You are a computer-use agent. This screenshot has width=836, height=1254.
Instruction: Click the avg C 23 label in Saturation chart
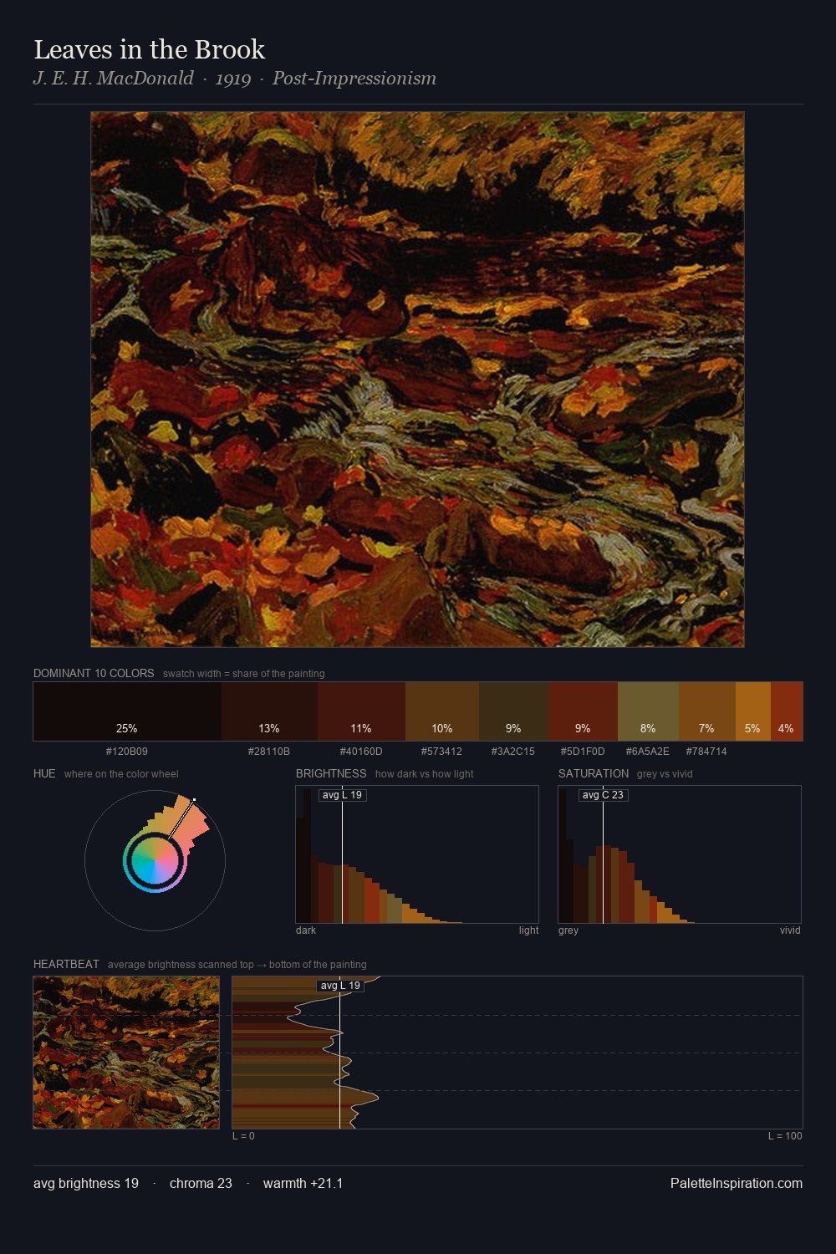[x=603, y=795]
